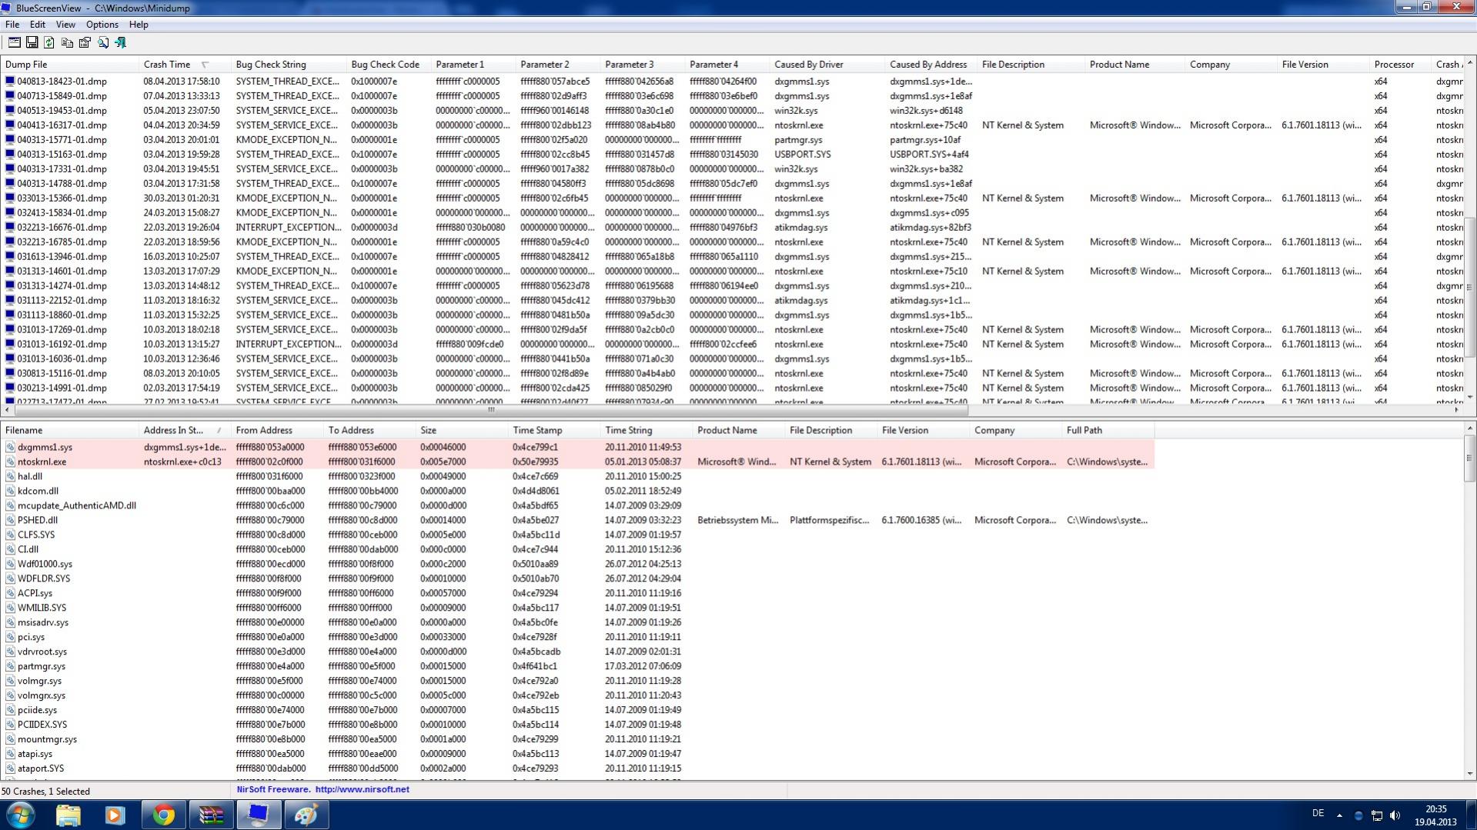The width and height of the screenshot is (1477, 830).
Task: Sort lower pane by Full Path header
Action: pyautogui.click(x=1108, y=430)
